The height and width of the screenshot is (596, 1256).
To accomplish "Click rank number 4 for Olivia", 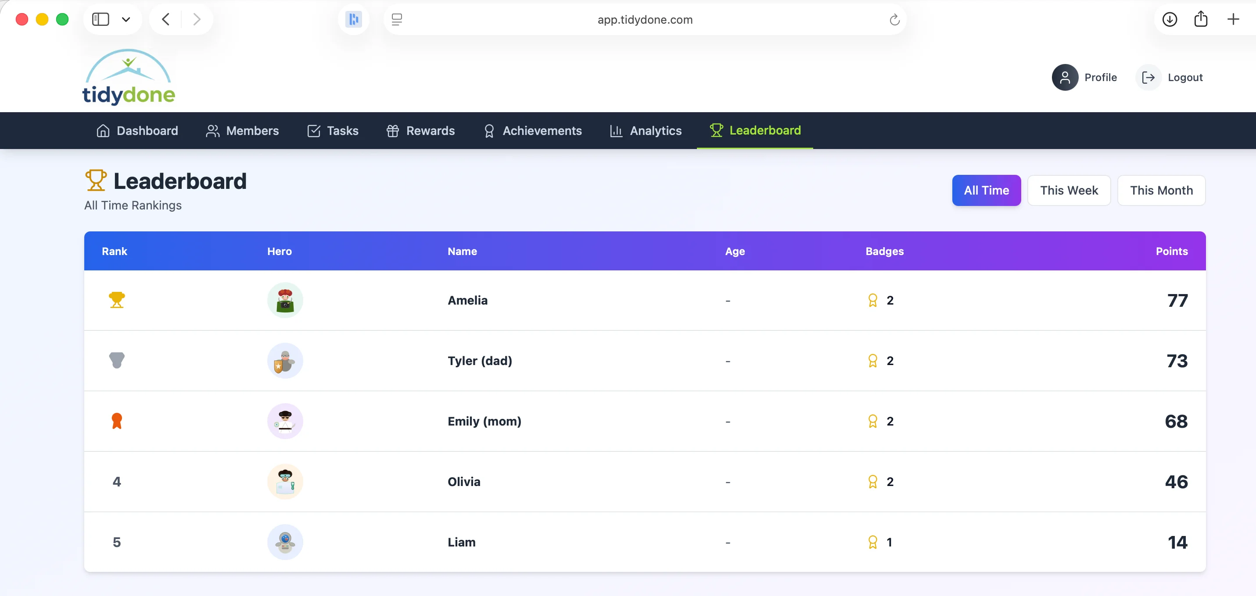I will 117,482.
